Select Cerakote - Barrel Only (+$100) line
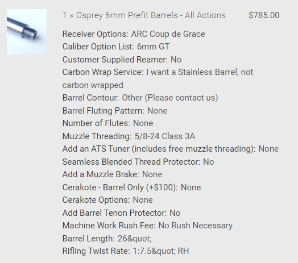298x263 pixels. point(131,187)
